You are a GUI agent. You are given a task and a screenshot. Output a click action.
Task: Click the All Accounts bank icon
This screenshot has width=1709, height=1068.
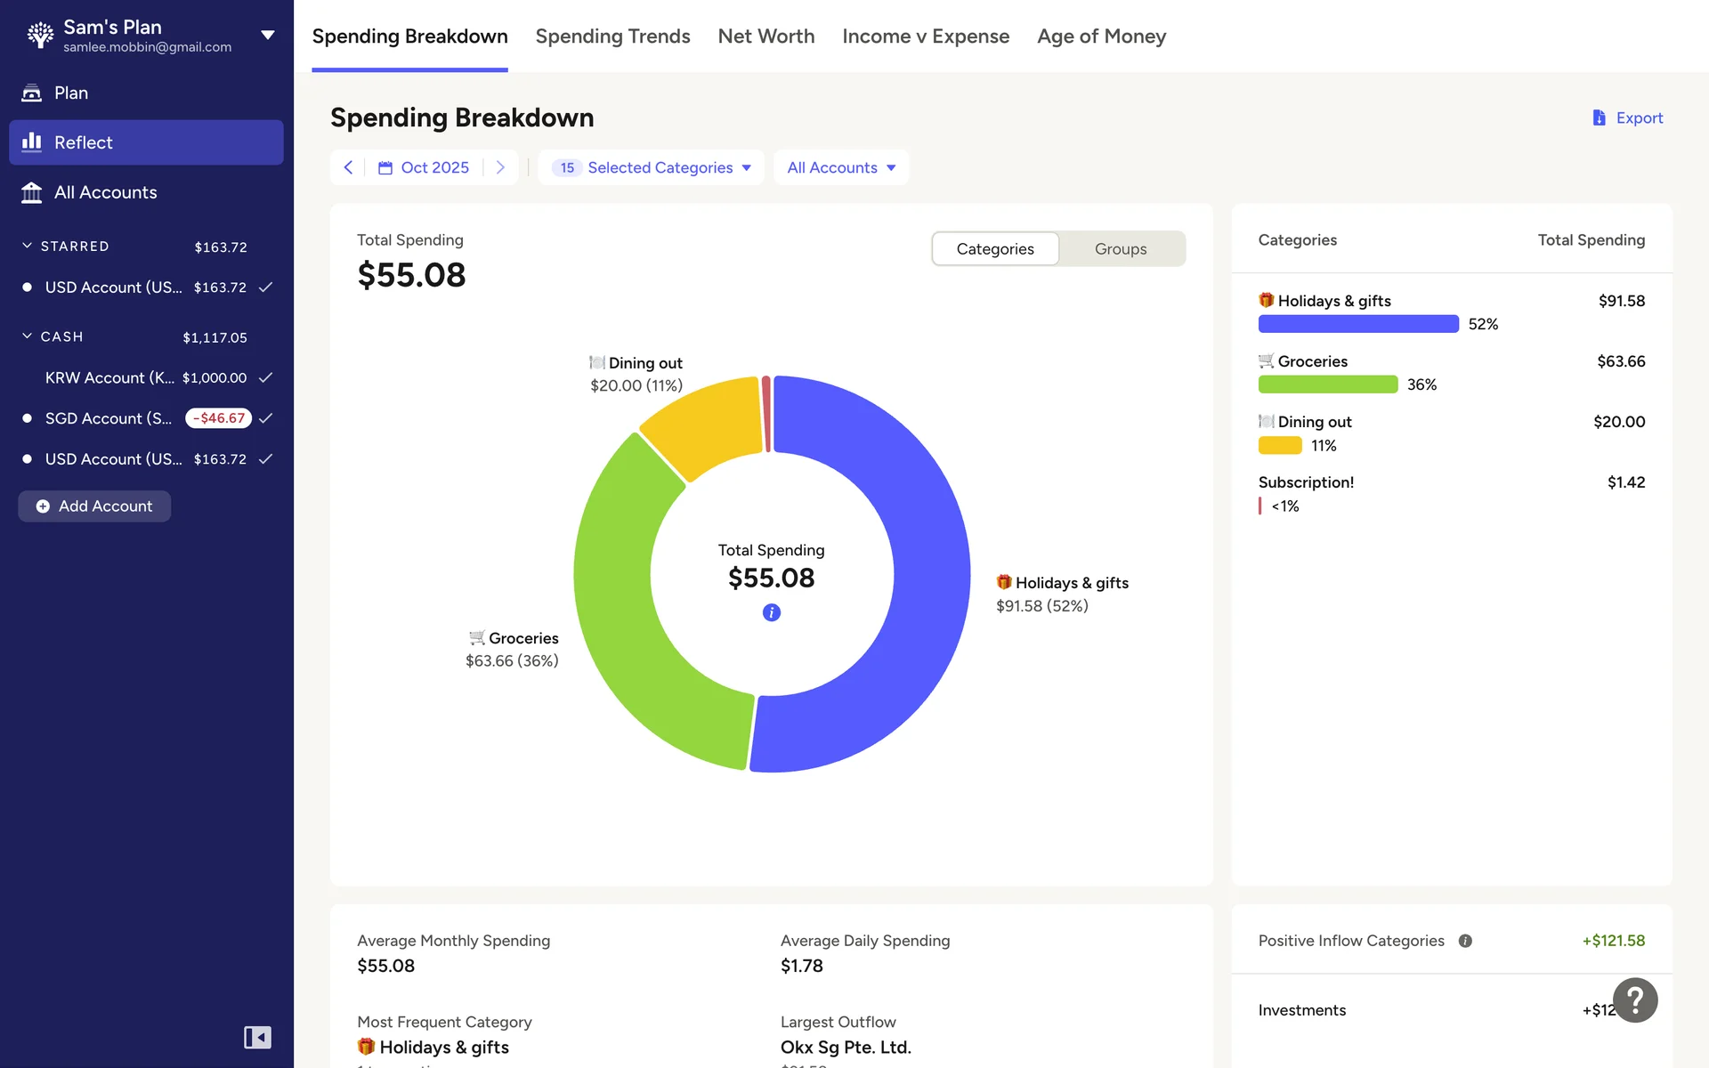coord(32,192)
